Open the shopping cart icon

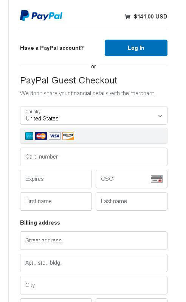click(127, 17)
